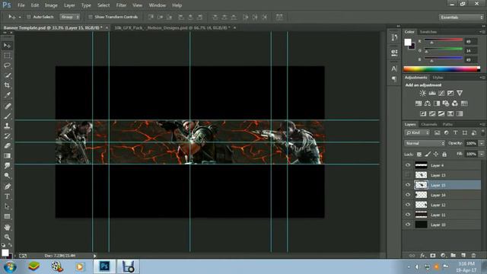
Task: Add a Levels adjustment
Action: (x=432, y=93)
